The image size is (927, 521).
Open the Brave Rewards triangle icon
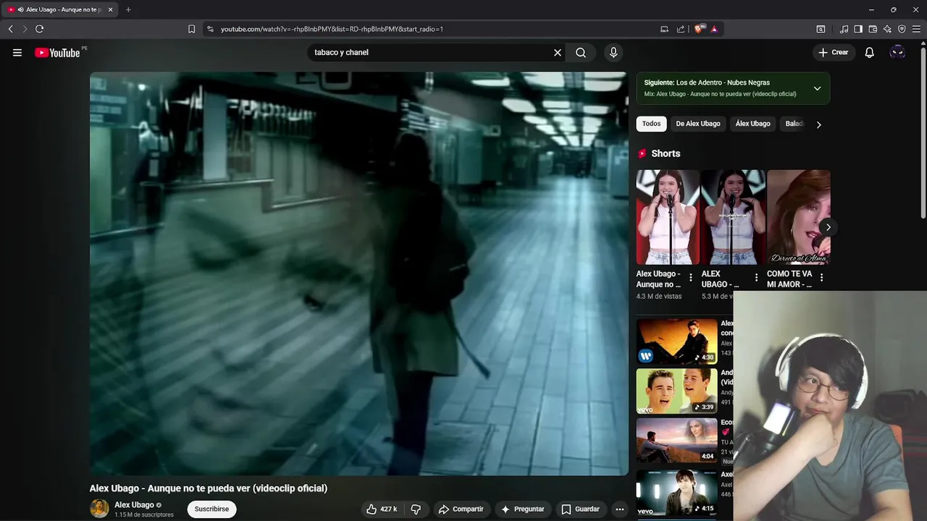tap(714, 29)
